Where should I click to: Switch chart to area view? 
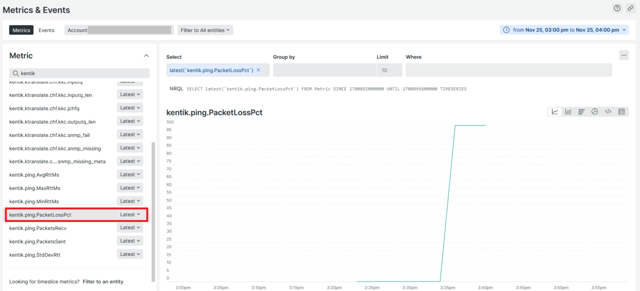568,112
